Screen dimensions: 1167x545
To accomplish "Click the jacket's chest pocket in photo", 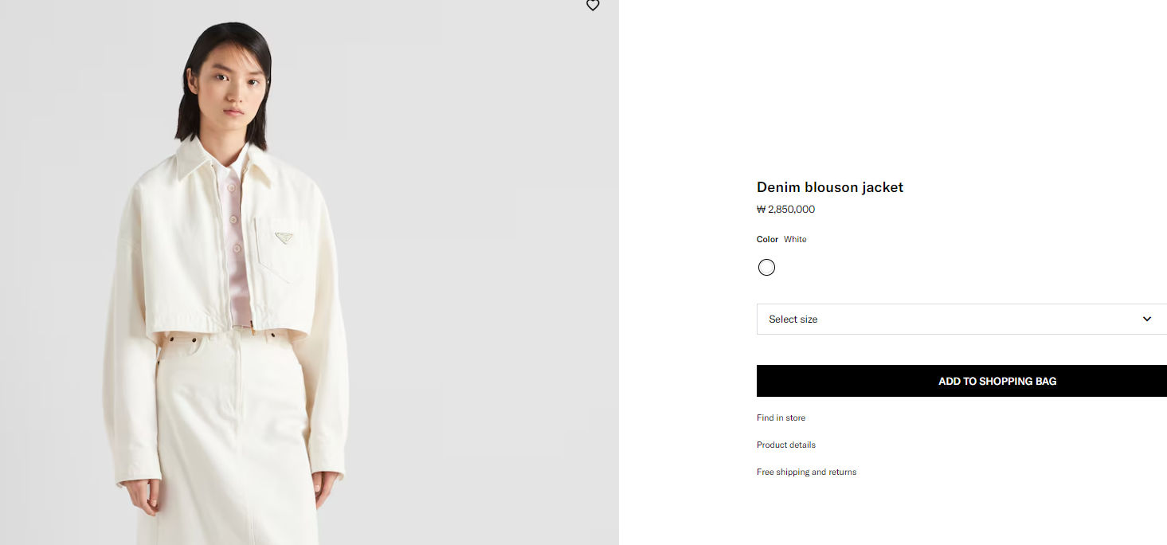I will 280,255.
